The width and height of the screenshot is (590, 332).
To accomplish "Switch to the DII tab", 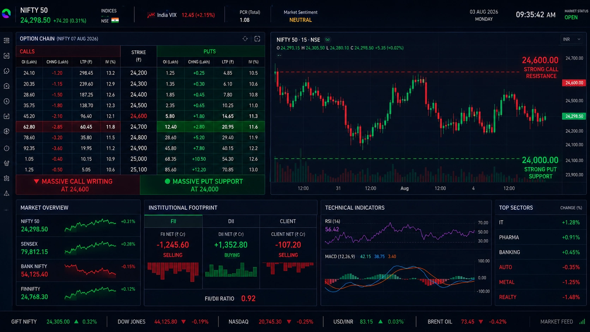I will tap(231, 221).
